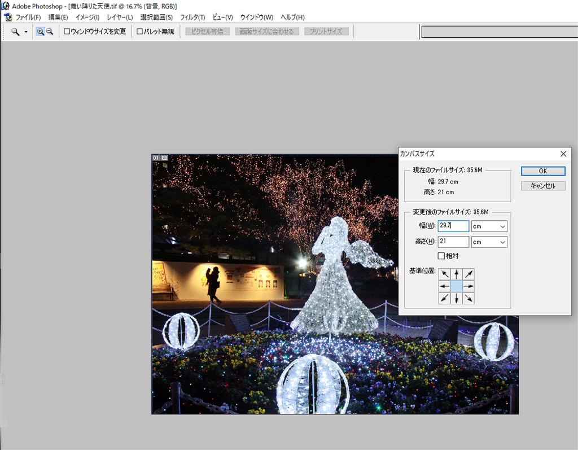Set anchor to the top-center arrow
Viewport: 578px width, 450px height.
coord(456,274)
